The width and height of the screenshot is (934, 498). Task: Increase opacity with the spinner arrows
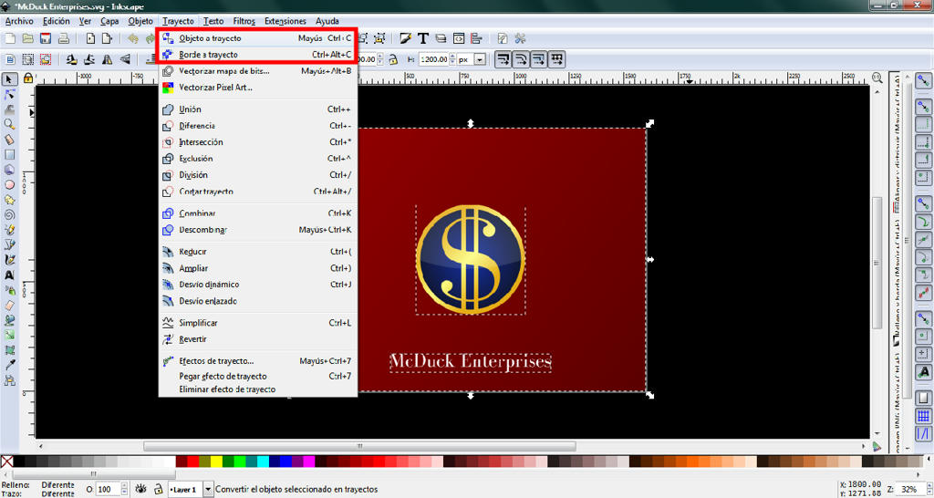[124, 486]
